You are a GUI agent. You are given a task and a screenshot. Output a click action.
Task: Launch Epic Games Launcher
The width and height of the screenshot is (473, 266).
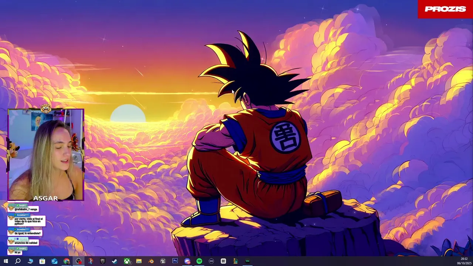[x=103, y=261]
